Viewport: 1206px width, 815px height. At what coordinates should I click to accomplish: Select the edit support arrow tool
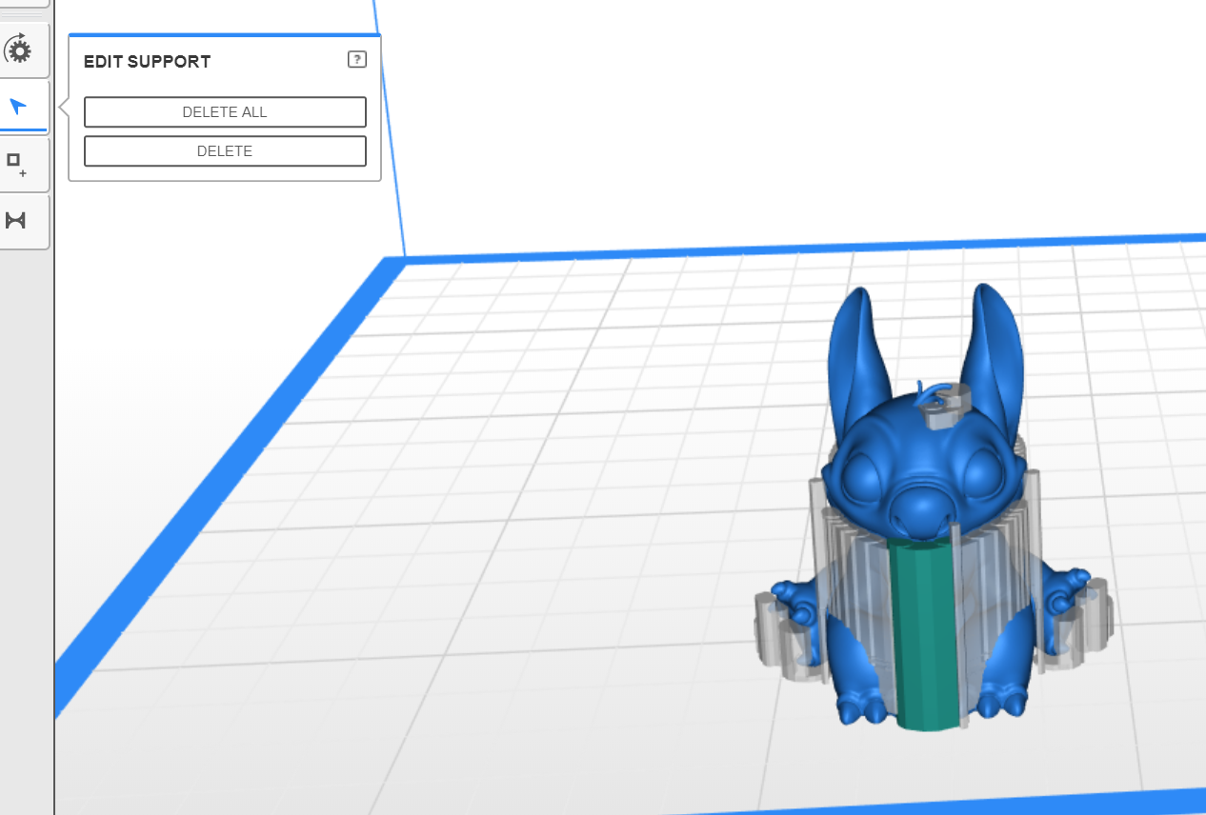(x=18, y=106)
